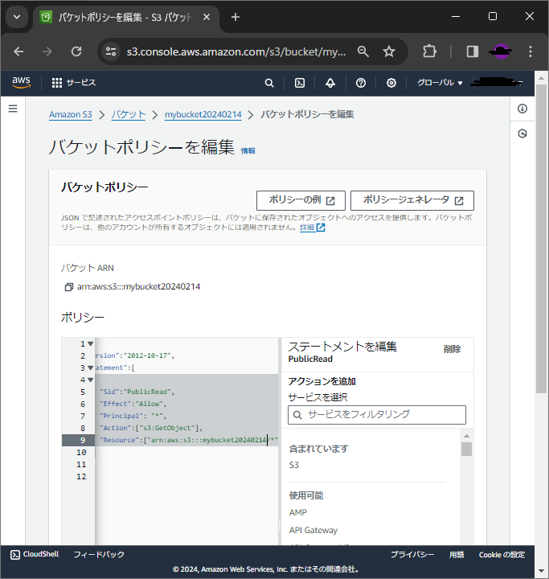This screenshot has width=549, height=579.
Task: Click the "Action":["s3:GetObject"] line
Action: (151, 428)
